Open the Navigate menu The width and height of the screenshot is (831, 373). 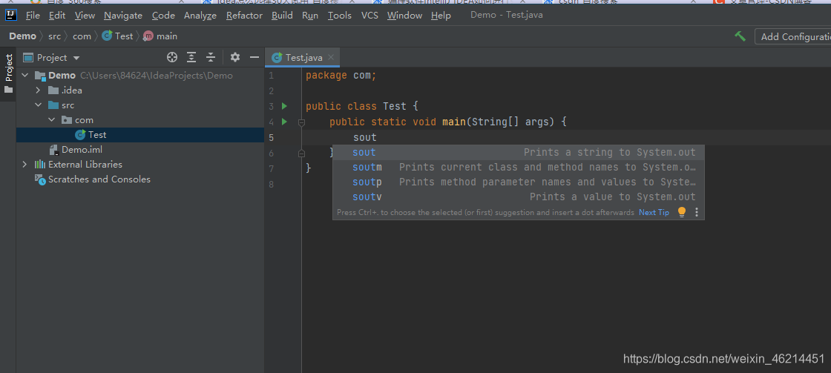click(x=123, y=16)
